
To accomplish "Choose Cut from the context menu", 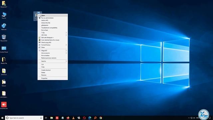I will click(x=53, y=64).
